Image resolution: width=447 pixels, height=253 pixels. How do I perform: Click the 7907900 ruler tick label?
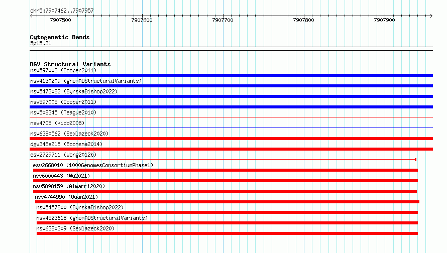(x=384, y=20)
